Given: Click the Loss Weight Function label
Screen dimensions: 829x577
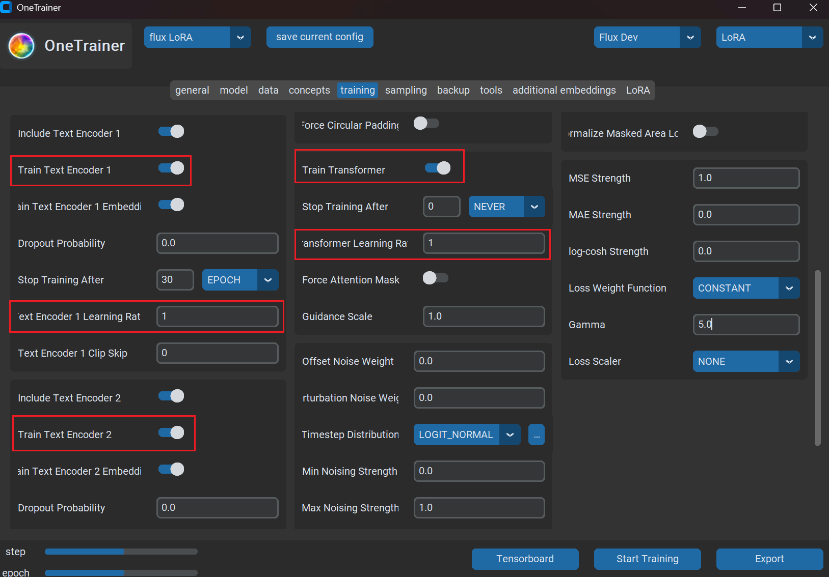Looking at the screenshot, I should (x=618, y=288).
